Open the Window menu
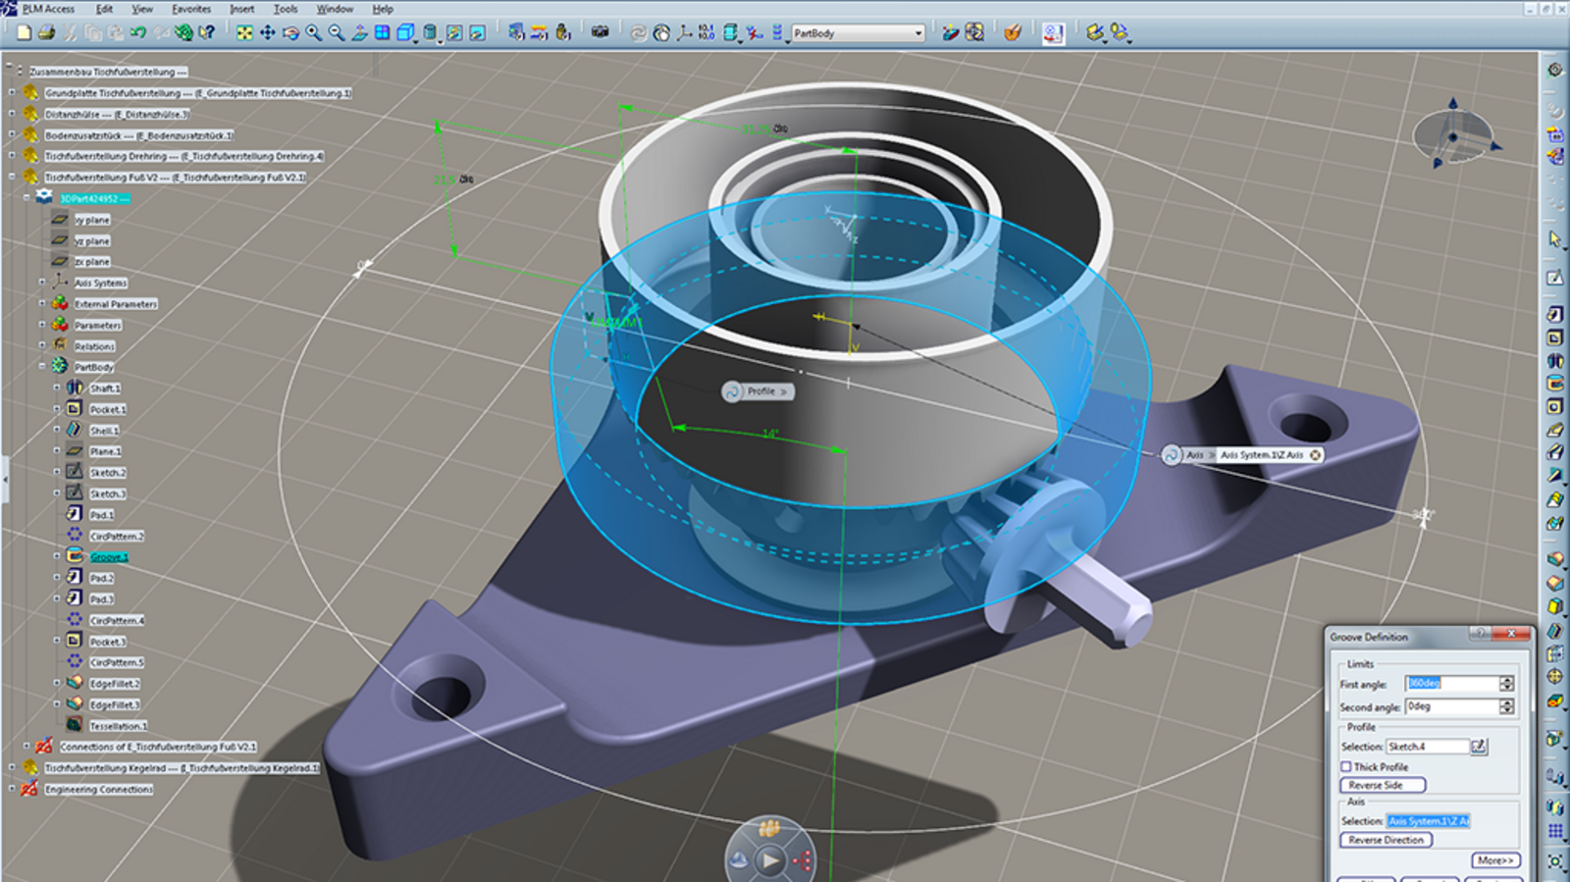1570x882 pixels. click(335, 9)
